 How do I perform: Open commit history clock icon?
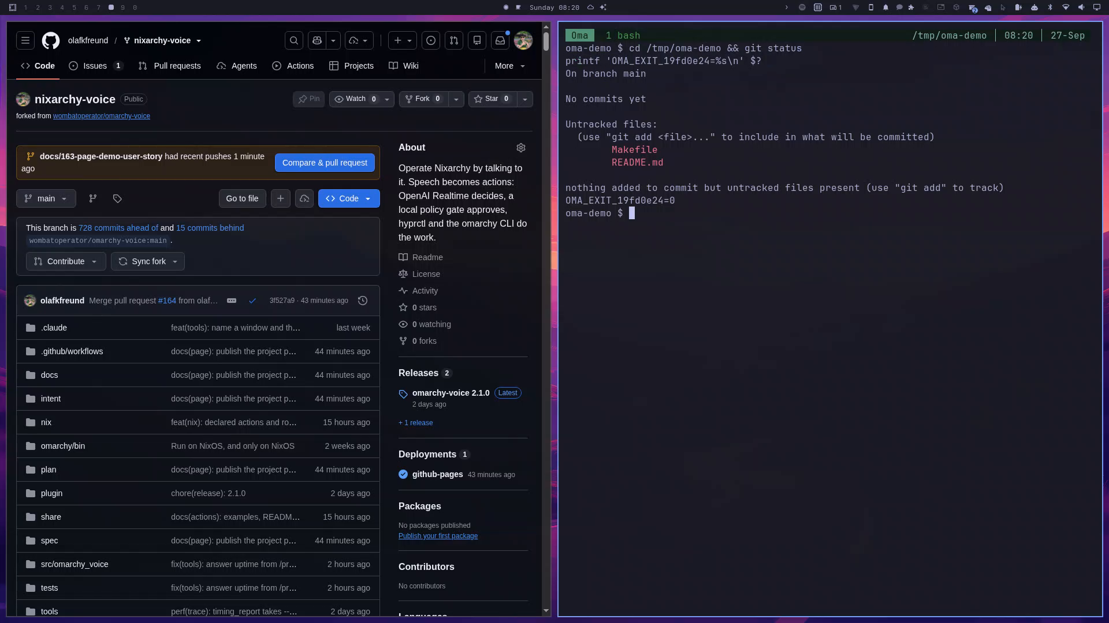tap(363, 301)
